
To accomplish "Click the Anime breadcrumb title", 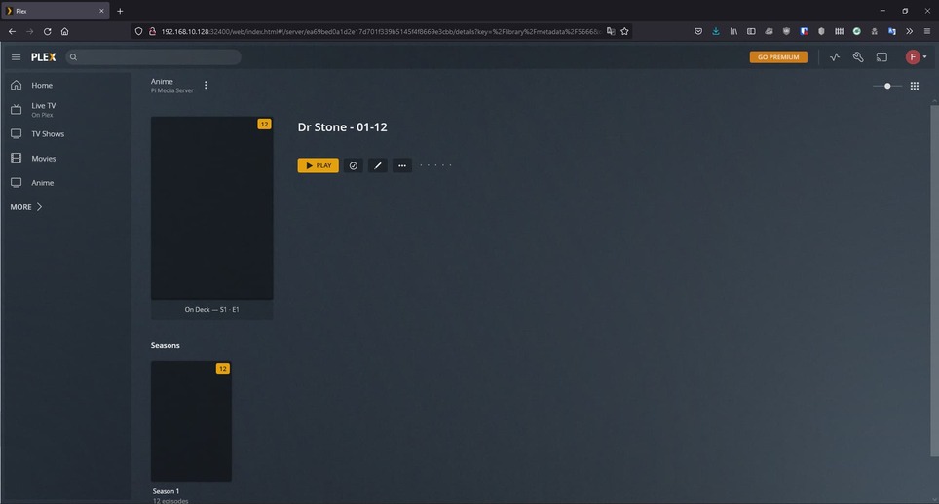I will pos(162,82).
